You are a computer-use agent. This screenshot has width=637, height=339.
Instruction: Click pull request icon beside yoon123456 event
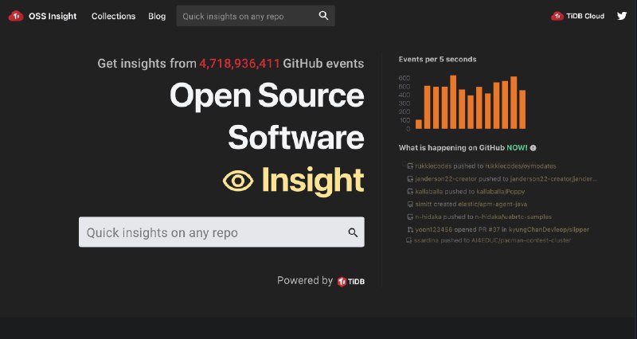coord(409,229)
